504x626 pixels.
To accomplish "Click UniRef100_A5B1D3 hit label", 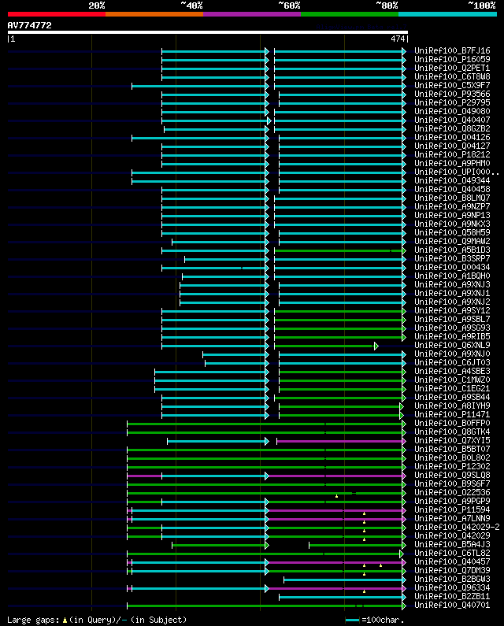I will tap(452, 250).
